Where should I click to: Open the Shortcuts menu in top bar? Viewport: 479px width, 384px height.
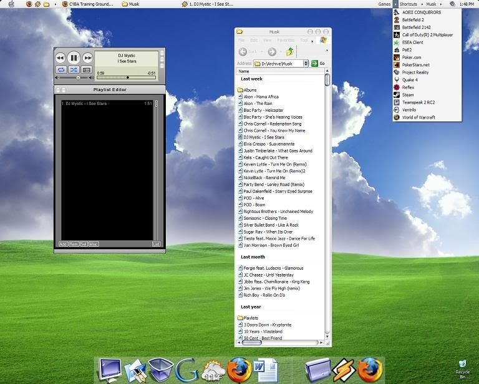tap(408, 4)
